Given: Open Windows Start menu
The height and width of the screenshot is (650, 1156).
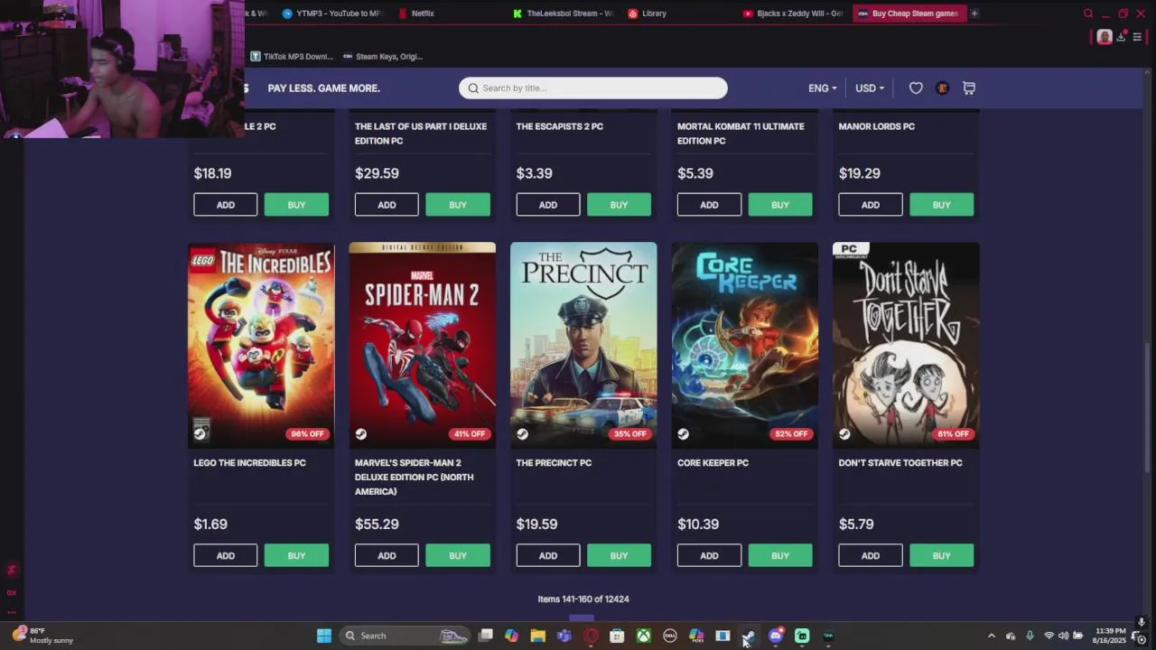Looking at the screenshot, I should coord(323,636).
